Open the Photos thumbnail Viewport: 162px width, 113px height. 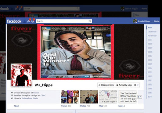[89, 97]
